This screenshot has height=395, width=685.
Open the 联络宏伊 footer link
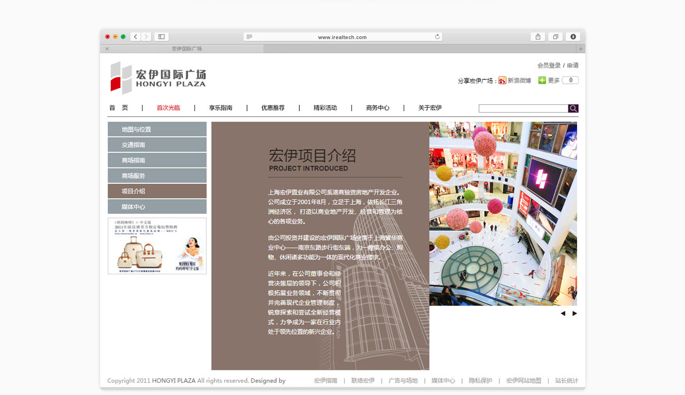(363, 381)
